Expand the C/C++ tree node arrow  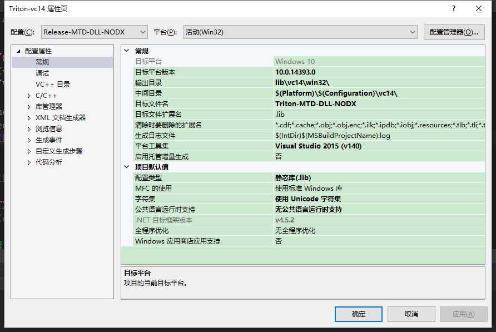[x=29, y=96]
